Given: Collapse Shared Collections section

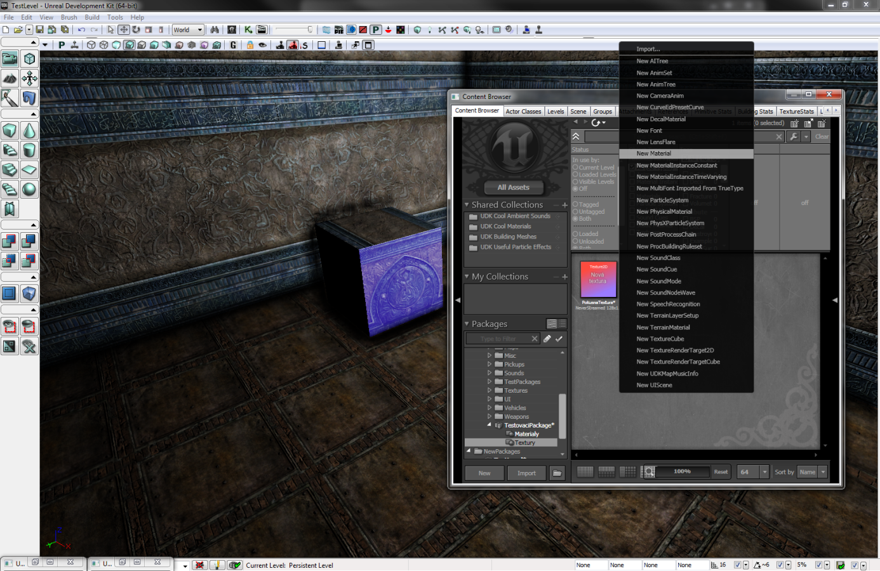Looking at the screenshot, I should tap(467, 205).
